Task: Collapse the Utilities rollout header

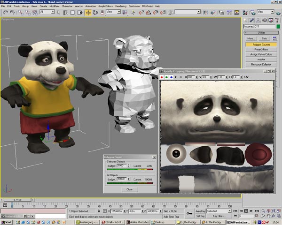Action: click(261, 32)
